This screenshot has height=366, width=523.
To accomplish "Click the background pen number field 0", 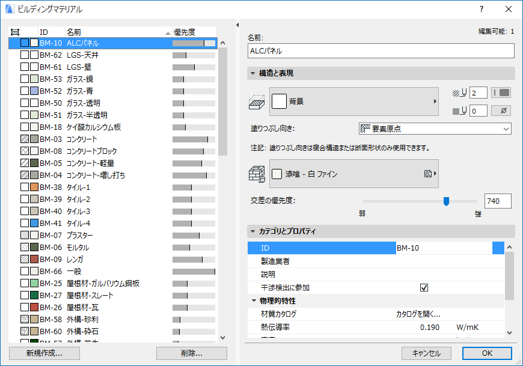I will click(x=479, y=111).
